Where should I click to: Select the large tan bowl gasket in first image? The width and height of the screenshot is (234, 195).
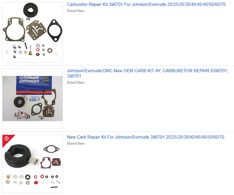point(14,29)
